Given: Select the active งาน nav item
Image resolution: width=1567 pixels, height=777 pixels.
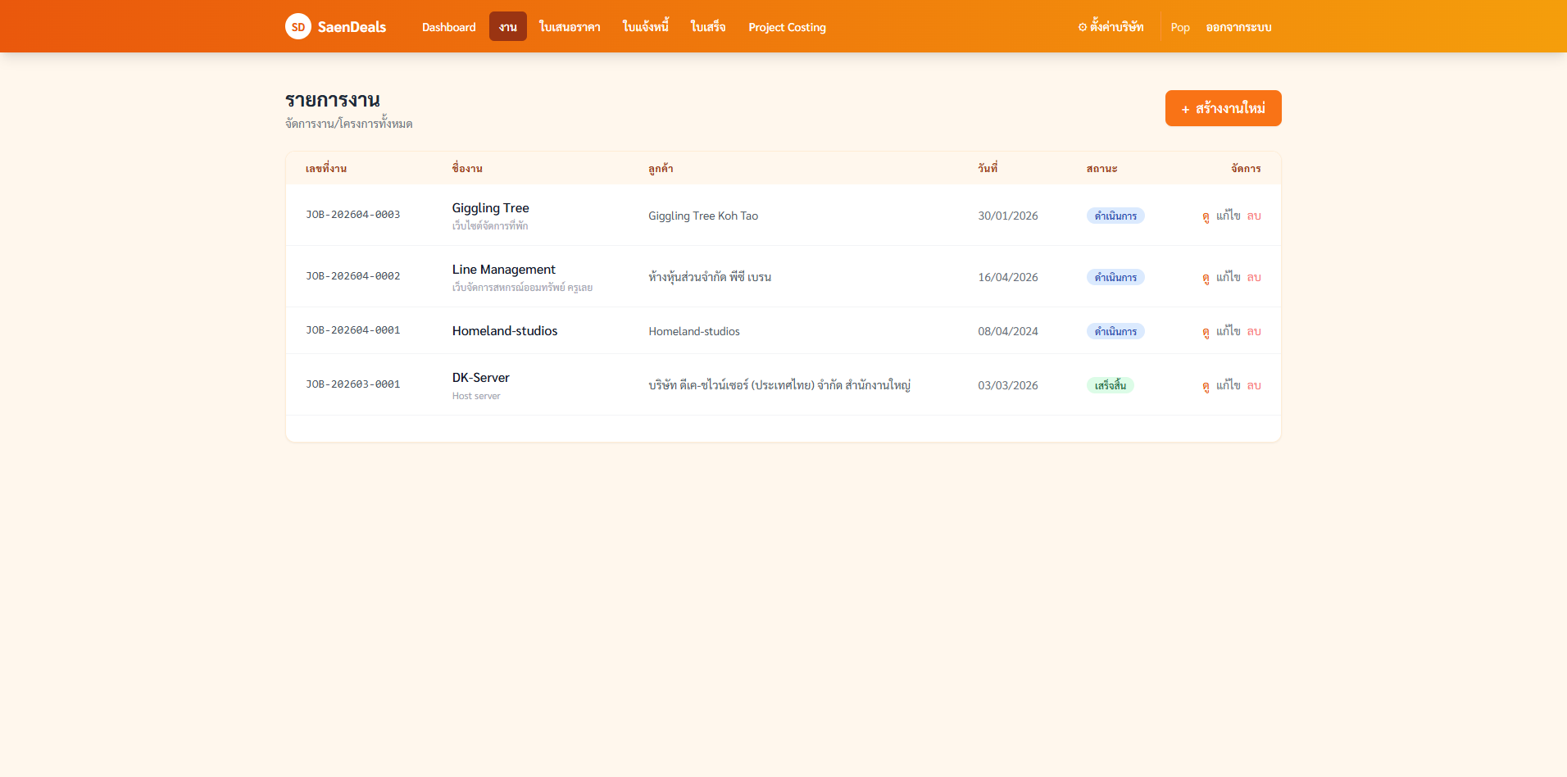Looking at the screenshot, I should click(508, 27).
